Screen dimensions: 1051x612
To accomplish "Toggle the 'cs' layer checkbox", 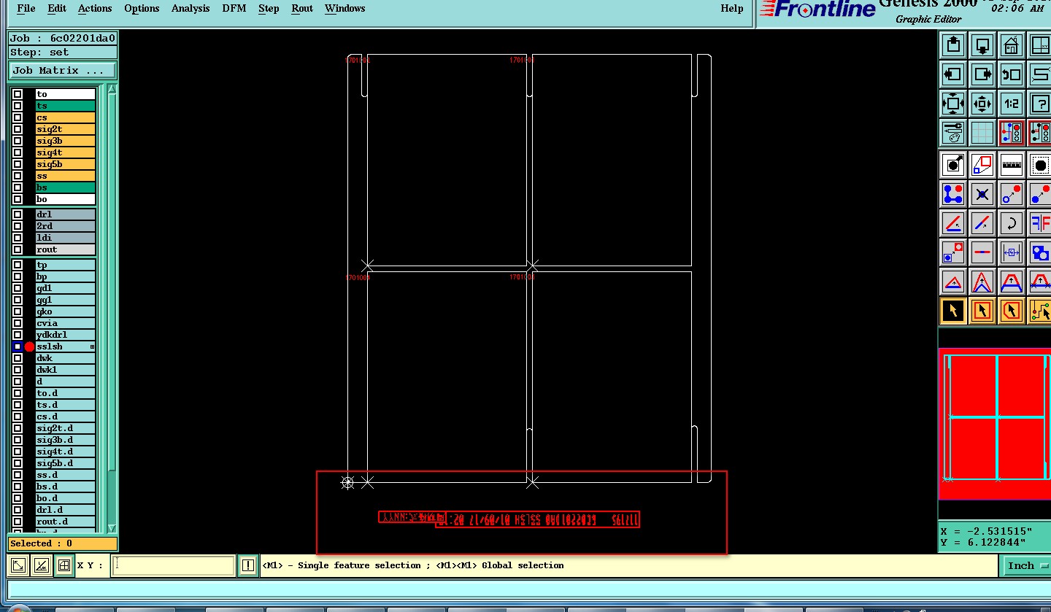I will [x=18, y=117].
